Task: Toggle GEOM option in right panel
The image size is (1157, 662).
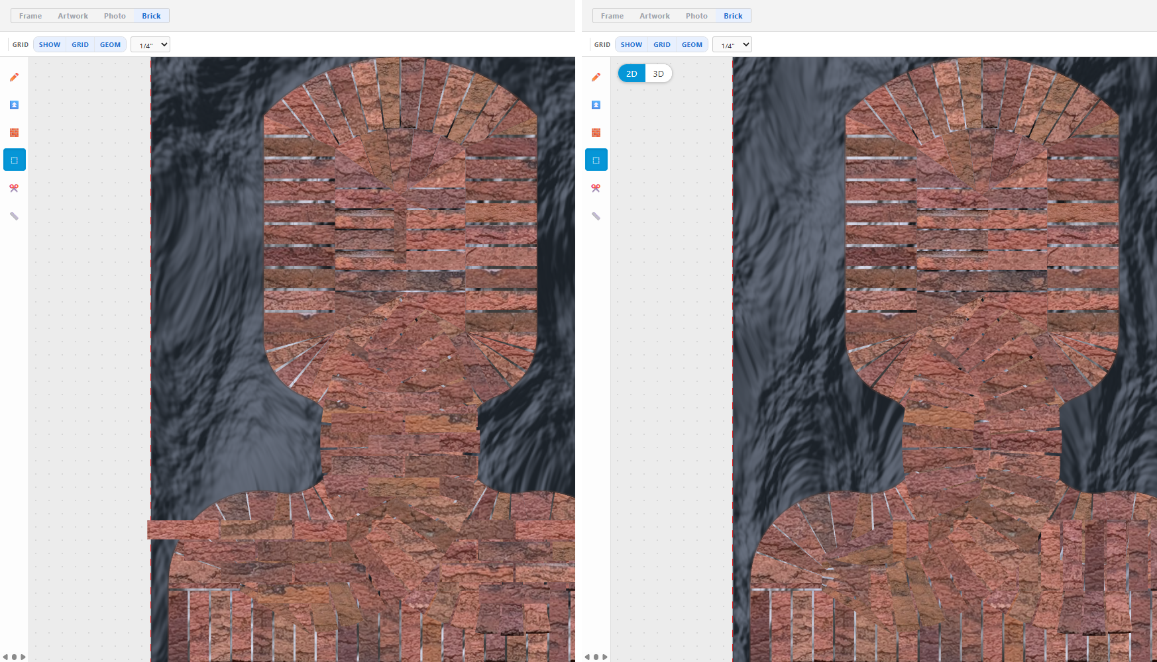Action: (x=692, y=45)
